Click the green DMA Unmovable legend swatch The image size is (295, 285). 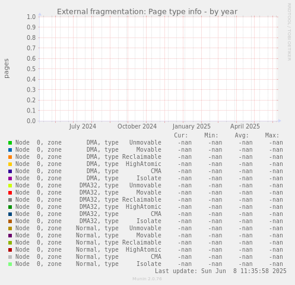tap(10, 143)
